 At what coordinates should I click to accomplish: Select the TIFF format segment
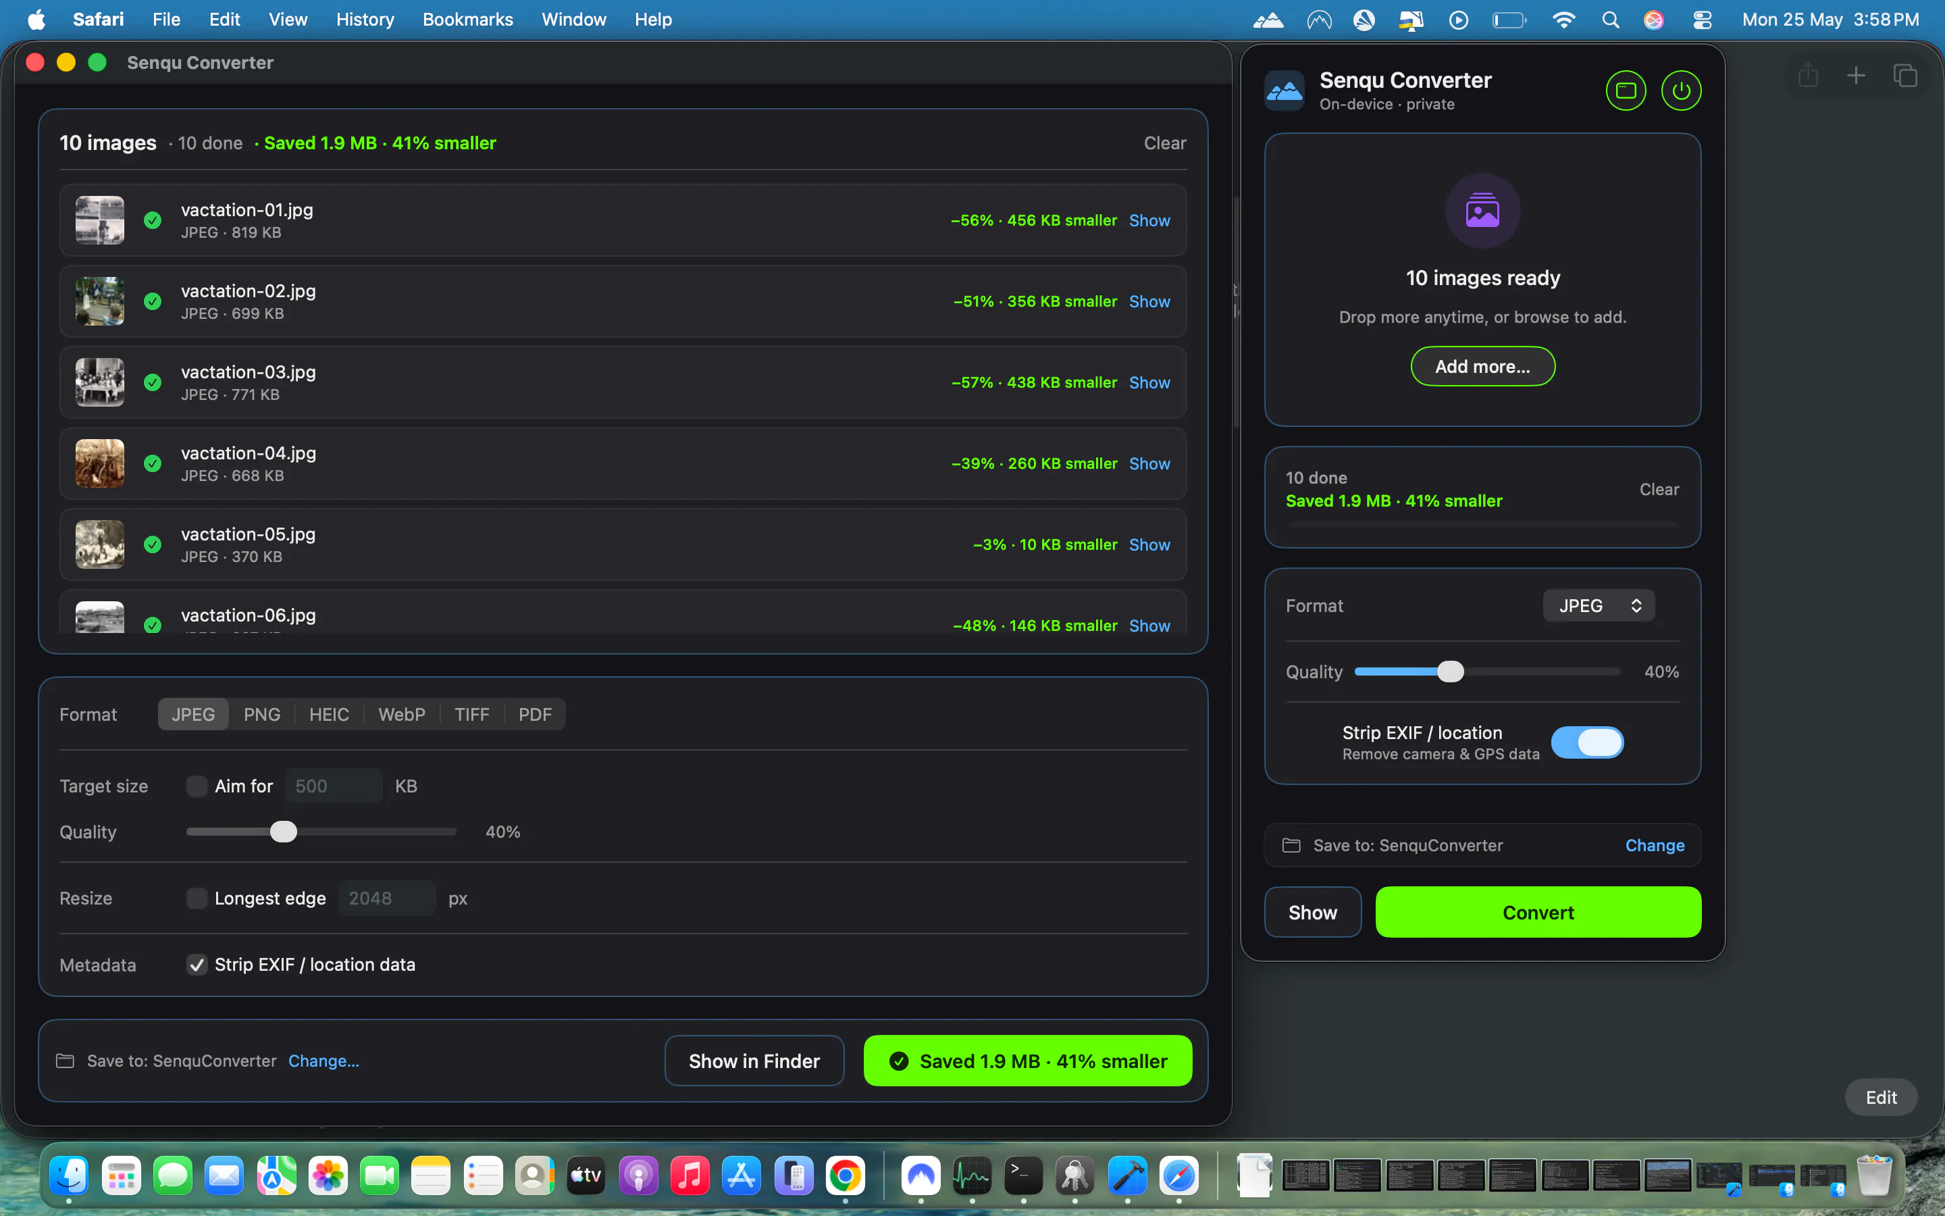point(472,714)
